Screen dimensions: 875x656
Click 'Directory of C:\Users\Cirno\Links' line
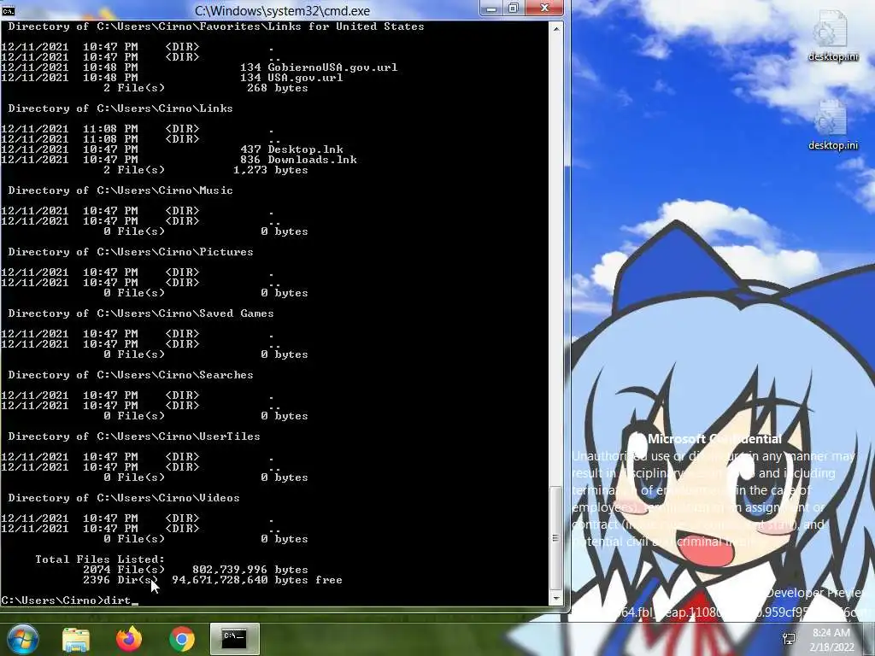[x=120, y=108]
